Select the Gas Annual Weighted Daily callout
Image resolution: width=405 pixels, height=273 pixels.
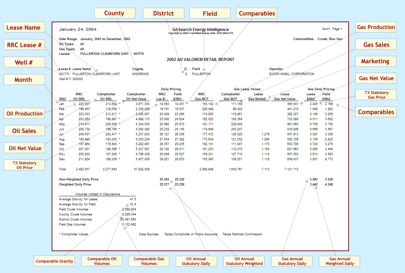[340, 261]
